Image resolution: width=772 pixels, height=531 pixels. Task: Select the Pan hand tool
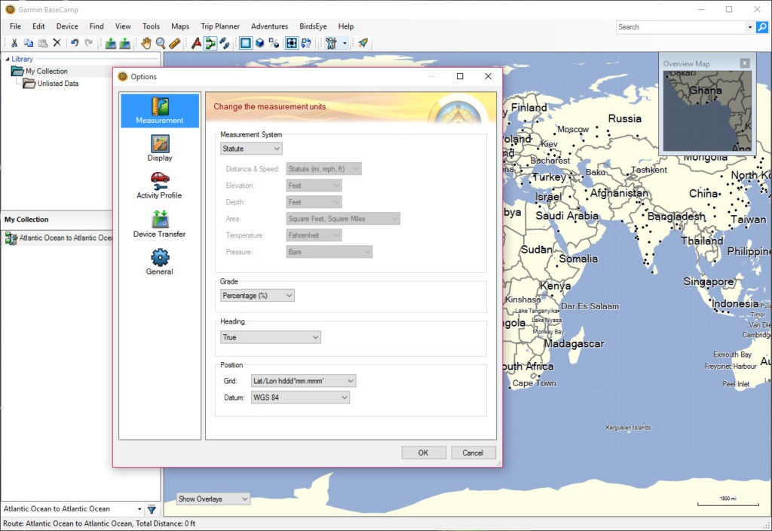146,43
